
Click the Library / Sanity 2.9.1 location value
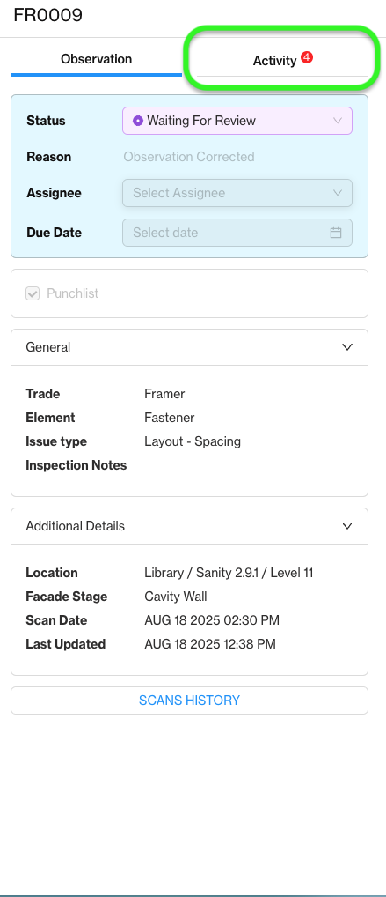pyautogui.click(x=229, y=573)
